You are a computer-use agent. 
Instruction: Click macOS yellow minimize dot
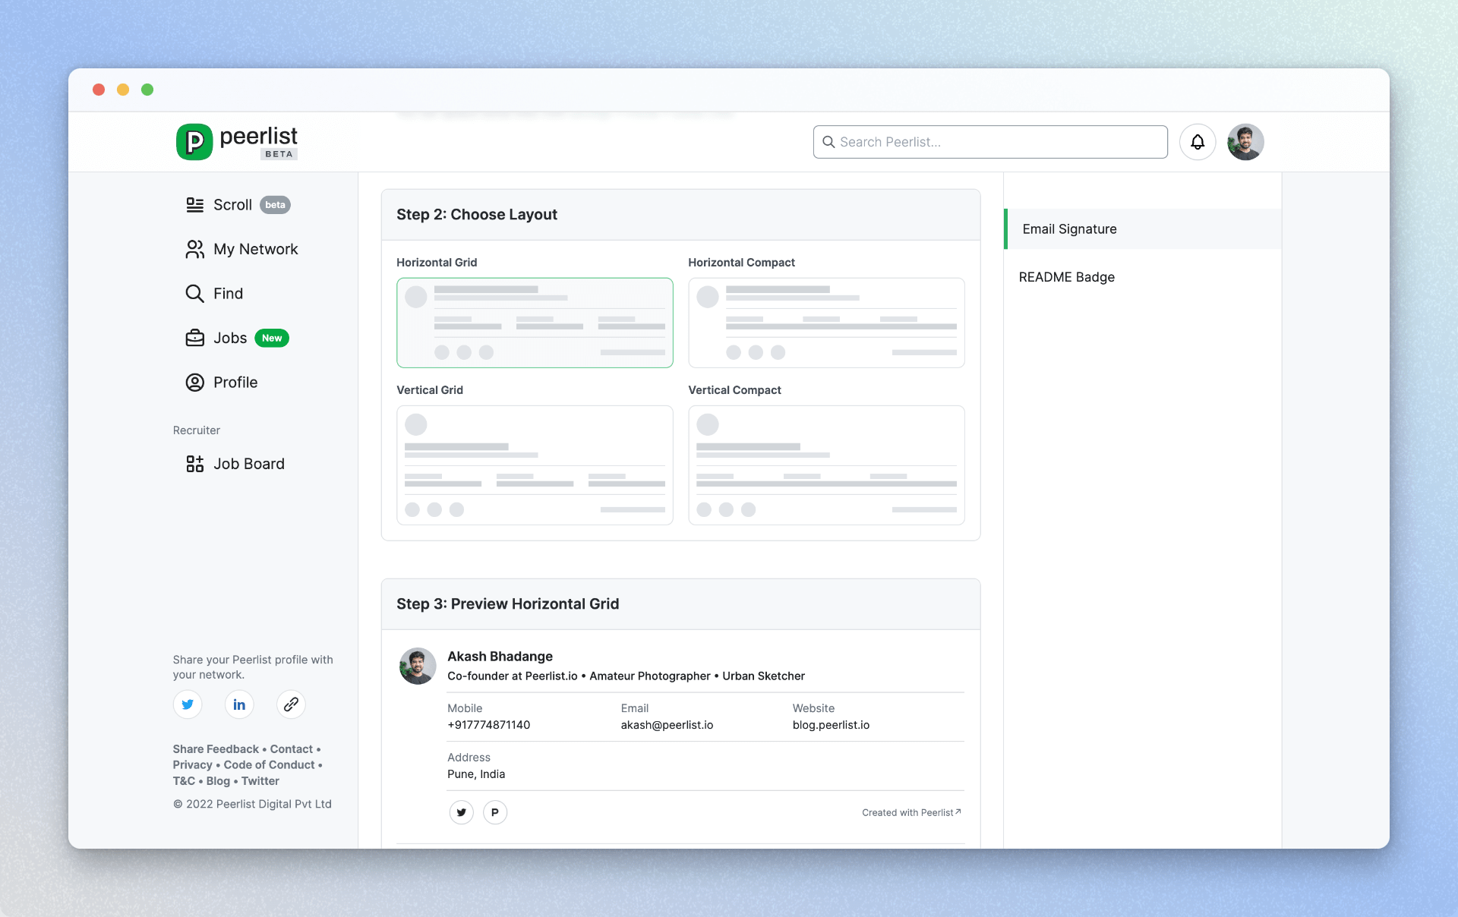[123, 90]
